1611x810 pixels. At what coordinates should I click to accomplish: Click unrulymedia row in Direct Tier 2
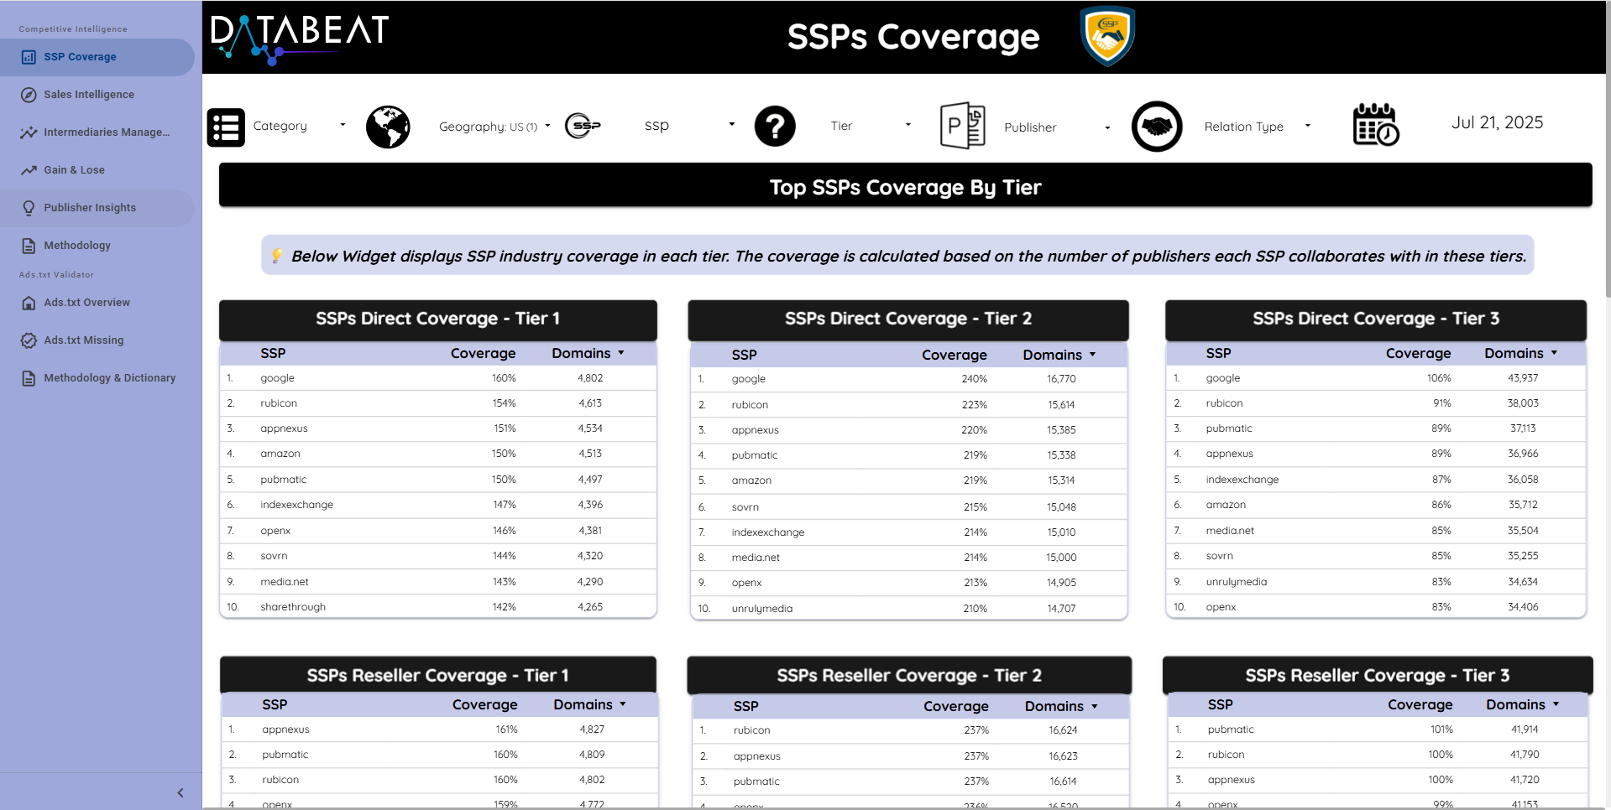[908, 609]
